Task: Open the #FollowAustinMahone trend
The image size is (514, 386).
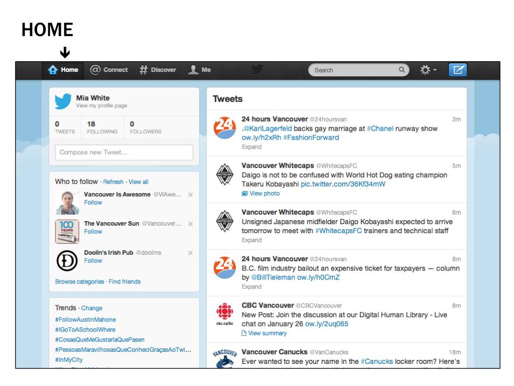Action: (x=85, y=320)
